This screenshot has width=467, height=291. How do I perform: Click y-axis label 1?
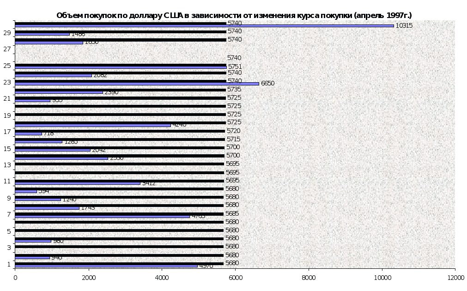click(9, 264)
